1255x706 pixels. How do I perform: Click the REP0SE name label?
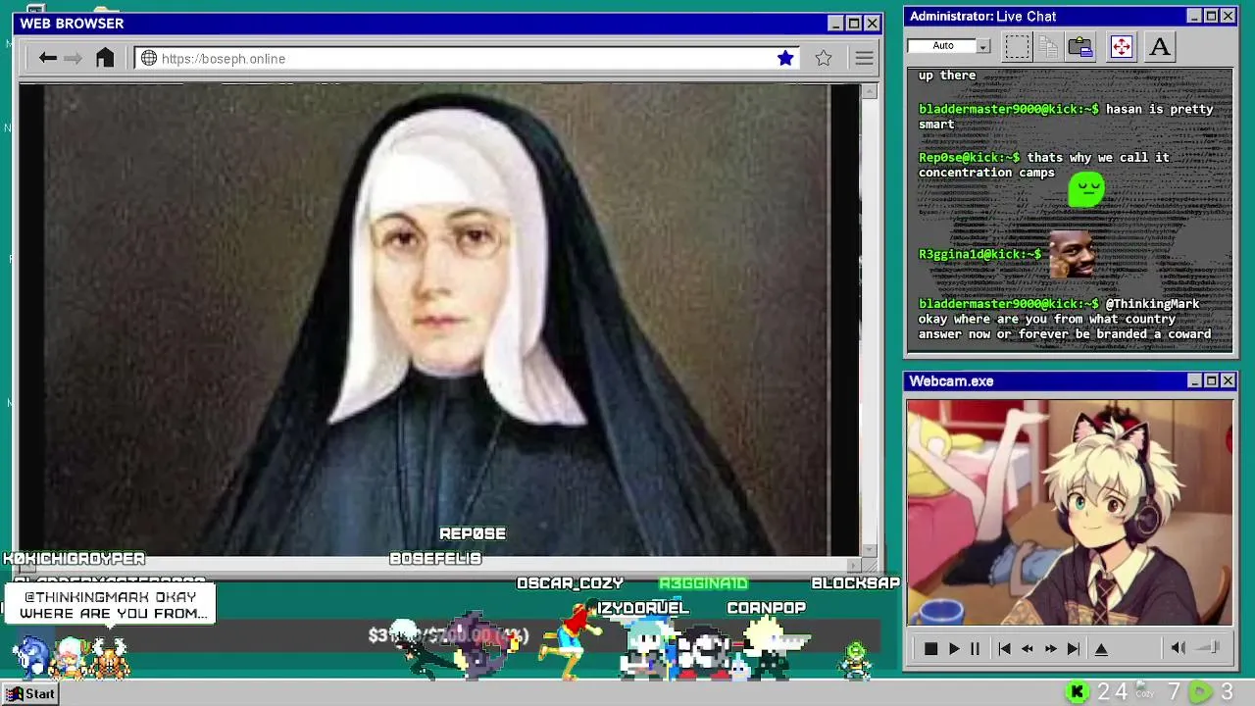pos(473,533)
